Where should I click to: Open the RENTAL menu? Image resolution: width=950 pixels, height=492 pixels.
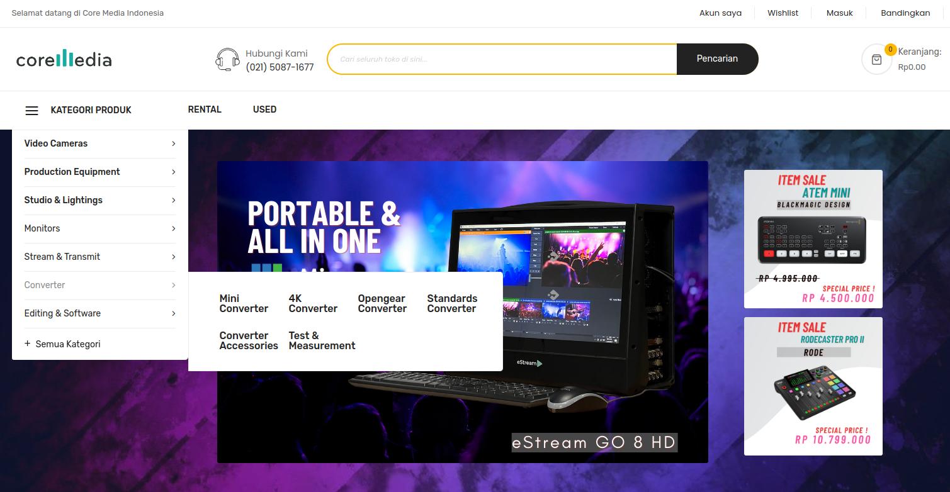205,109
